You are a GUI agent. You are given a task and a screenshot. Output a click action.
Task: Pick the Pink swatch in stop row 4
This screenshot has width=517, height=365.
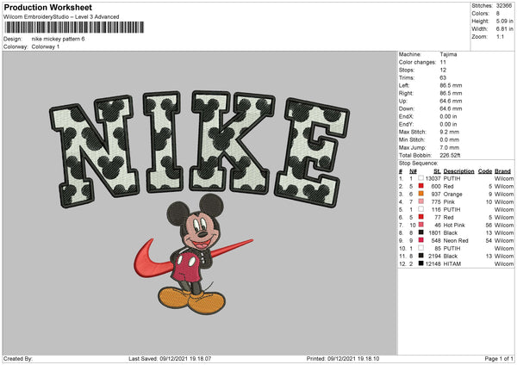pos(421,201)
